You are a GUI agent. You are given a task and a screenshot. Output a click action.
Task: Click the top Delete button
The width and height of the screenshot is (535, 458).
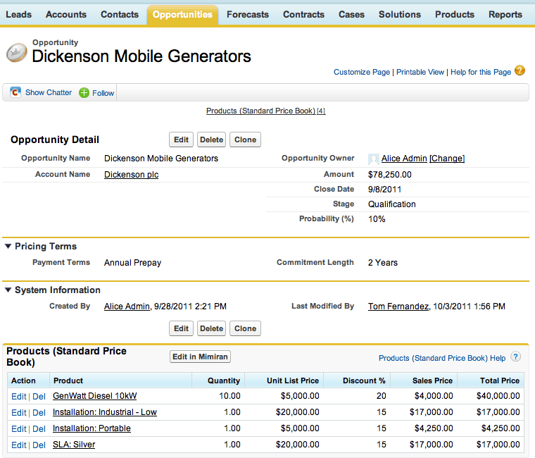(212, 140)
